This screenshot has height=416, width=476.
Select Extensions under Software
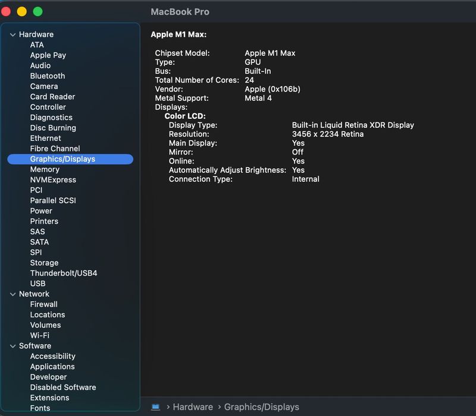(x=49, y=398)
